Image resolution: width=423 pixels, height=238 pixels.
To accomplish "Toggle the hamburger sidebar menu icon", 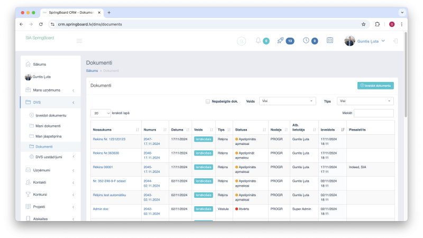I will 79,41.
